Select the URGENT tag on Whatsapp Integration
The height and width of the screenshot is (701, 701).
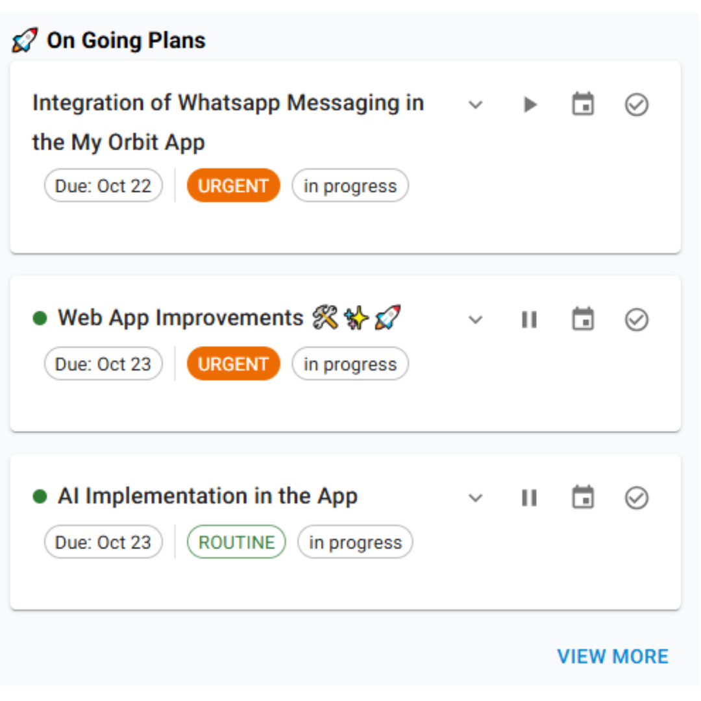tap(233, 186)
